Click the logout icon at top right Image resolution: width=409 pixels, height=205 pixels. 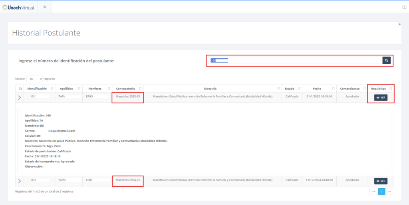point(404,7)
